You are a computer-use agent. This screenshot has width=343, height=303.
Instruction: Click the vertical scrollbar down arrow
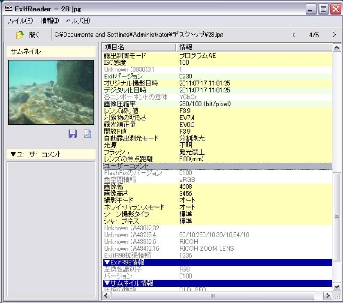337,286
